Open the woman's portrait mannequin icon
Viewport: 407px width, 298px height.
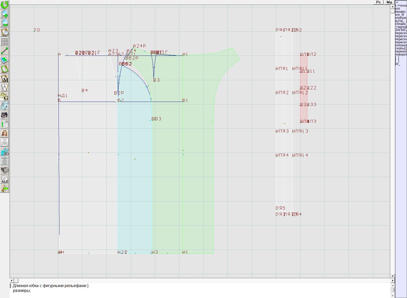pyautogui.click(x=5, y=133)
